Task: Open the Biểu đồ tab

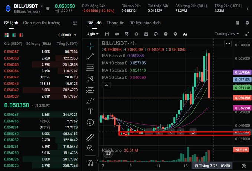Action: [94, 23]
